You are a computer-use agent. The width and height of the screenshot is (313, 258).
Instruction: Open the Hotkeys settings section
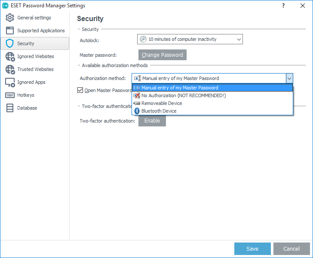pos(35,95)
